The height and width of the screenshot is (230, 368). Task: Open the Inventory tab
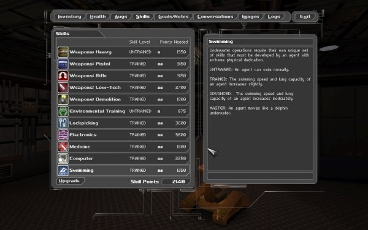point(69,17)
